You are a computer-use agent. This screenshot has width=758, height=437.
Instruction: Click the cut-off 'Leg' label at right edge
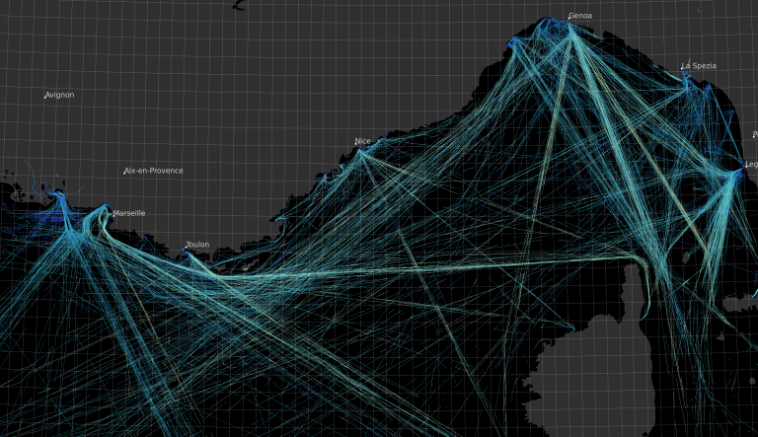751,164
